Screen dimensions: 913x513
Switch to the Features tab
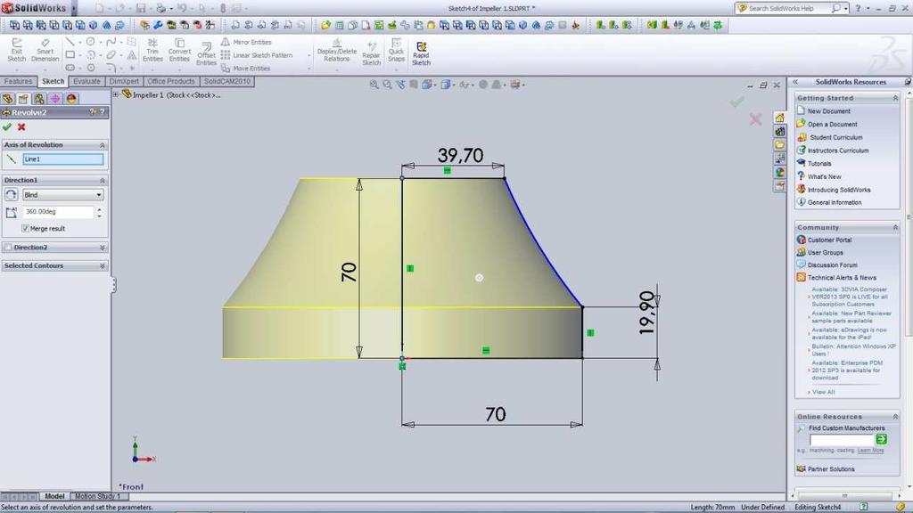(19, 81)
